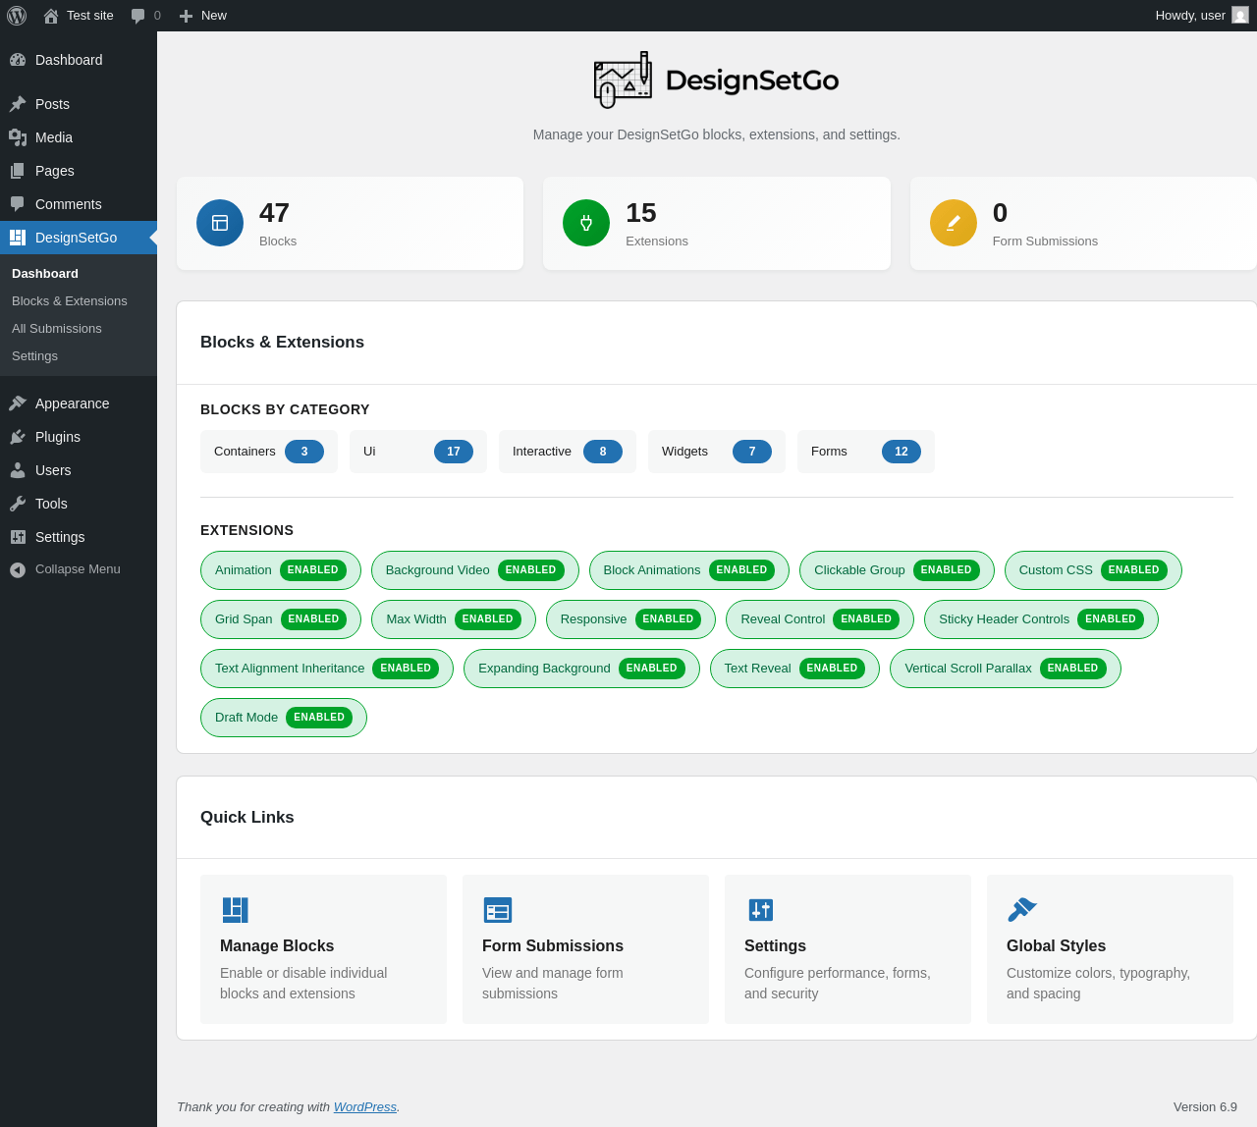The width and height of the screenshot is (1257, 1127).
Task: Click the Animation extension Enabled badge
Action: pyautogui.click(x=312, y=570)
